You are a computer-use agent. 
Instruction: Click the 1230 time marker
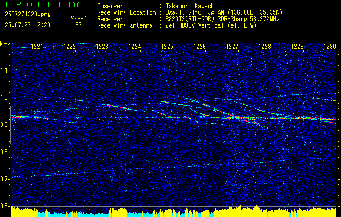(x=330, y=47)
